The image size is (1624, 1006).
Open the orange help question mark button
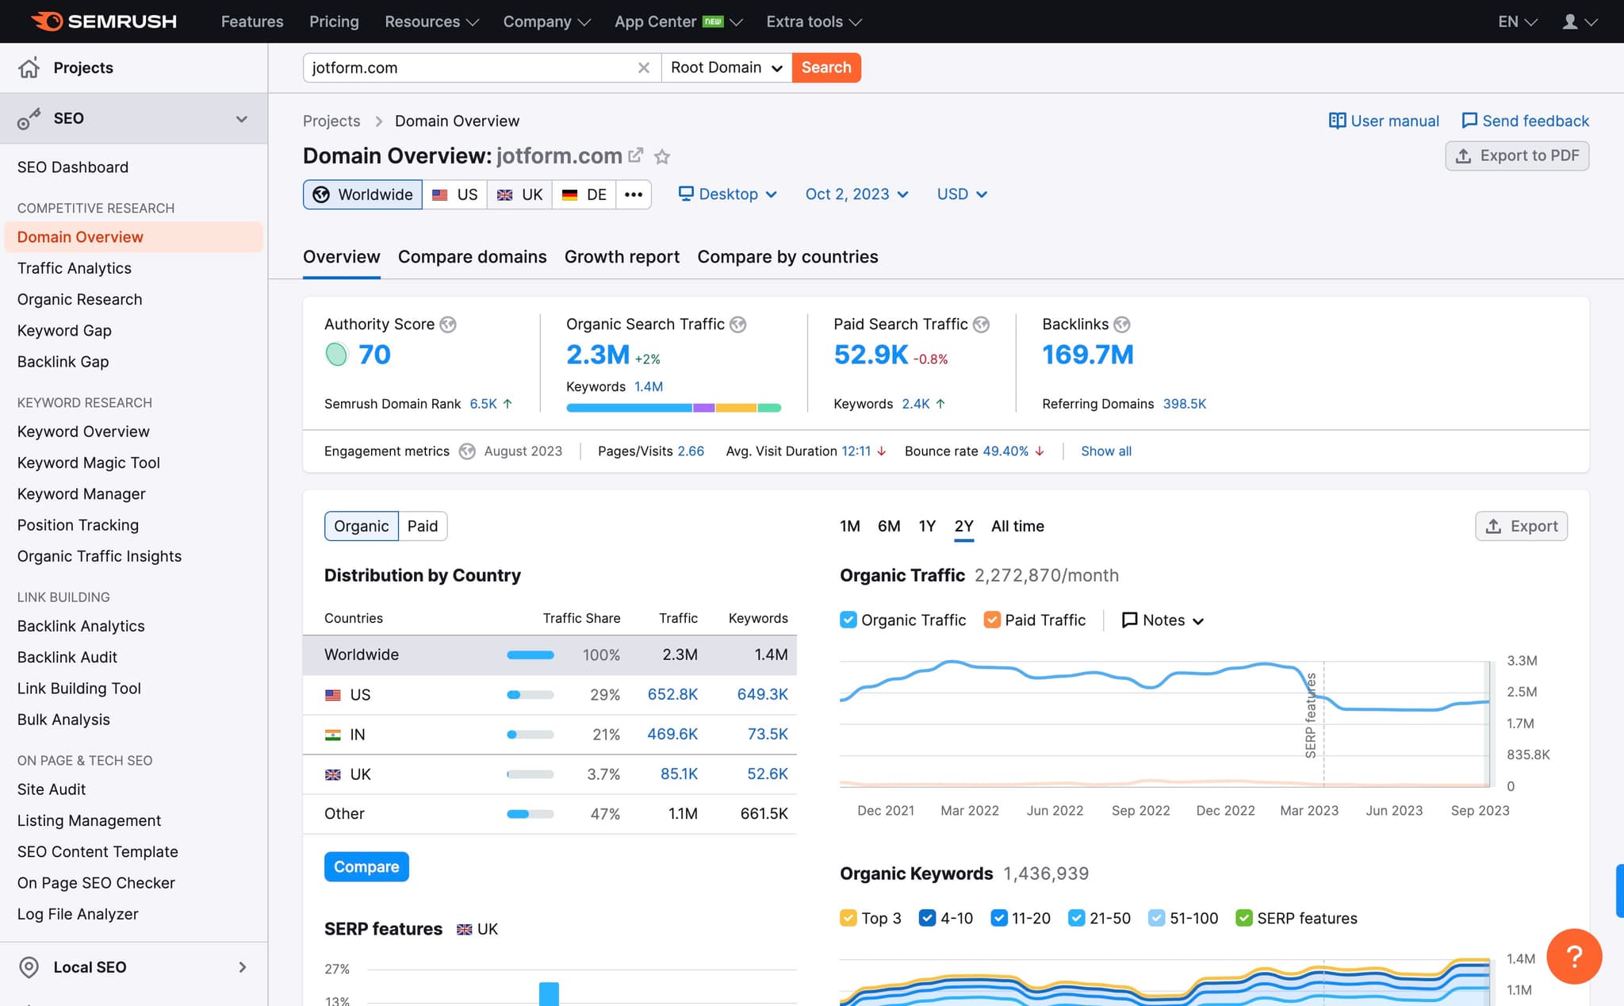1574,956
